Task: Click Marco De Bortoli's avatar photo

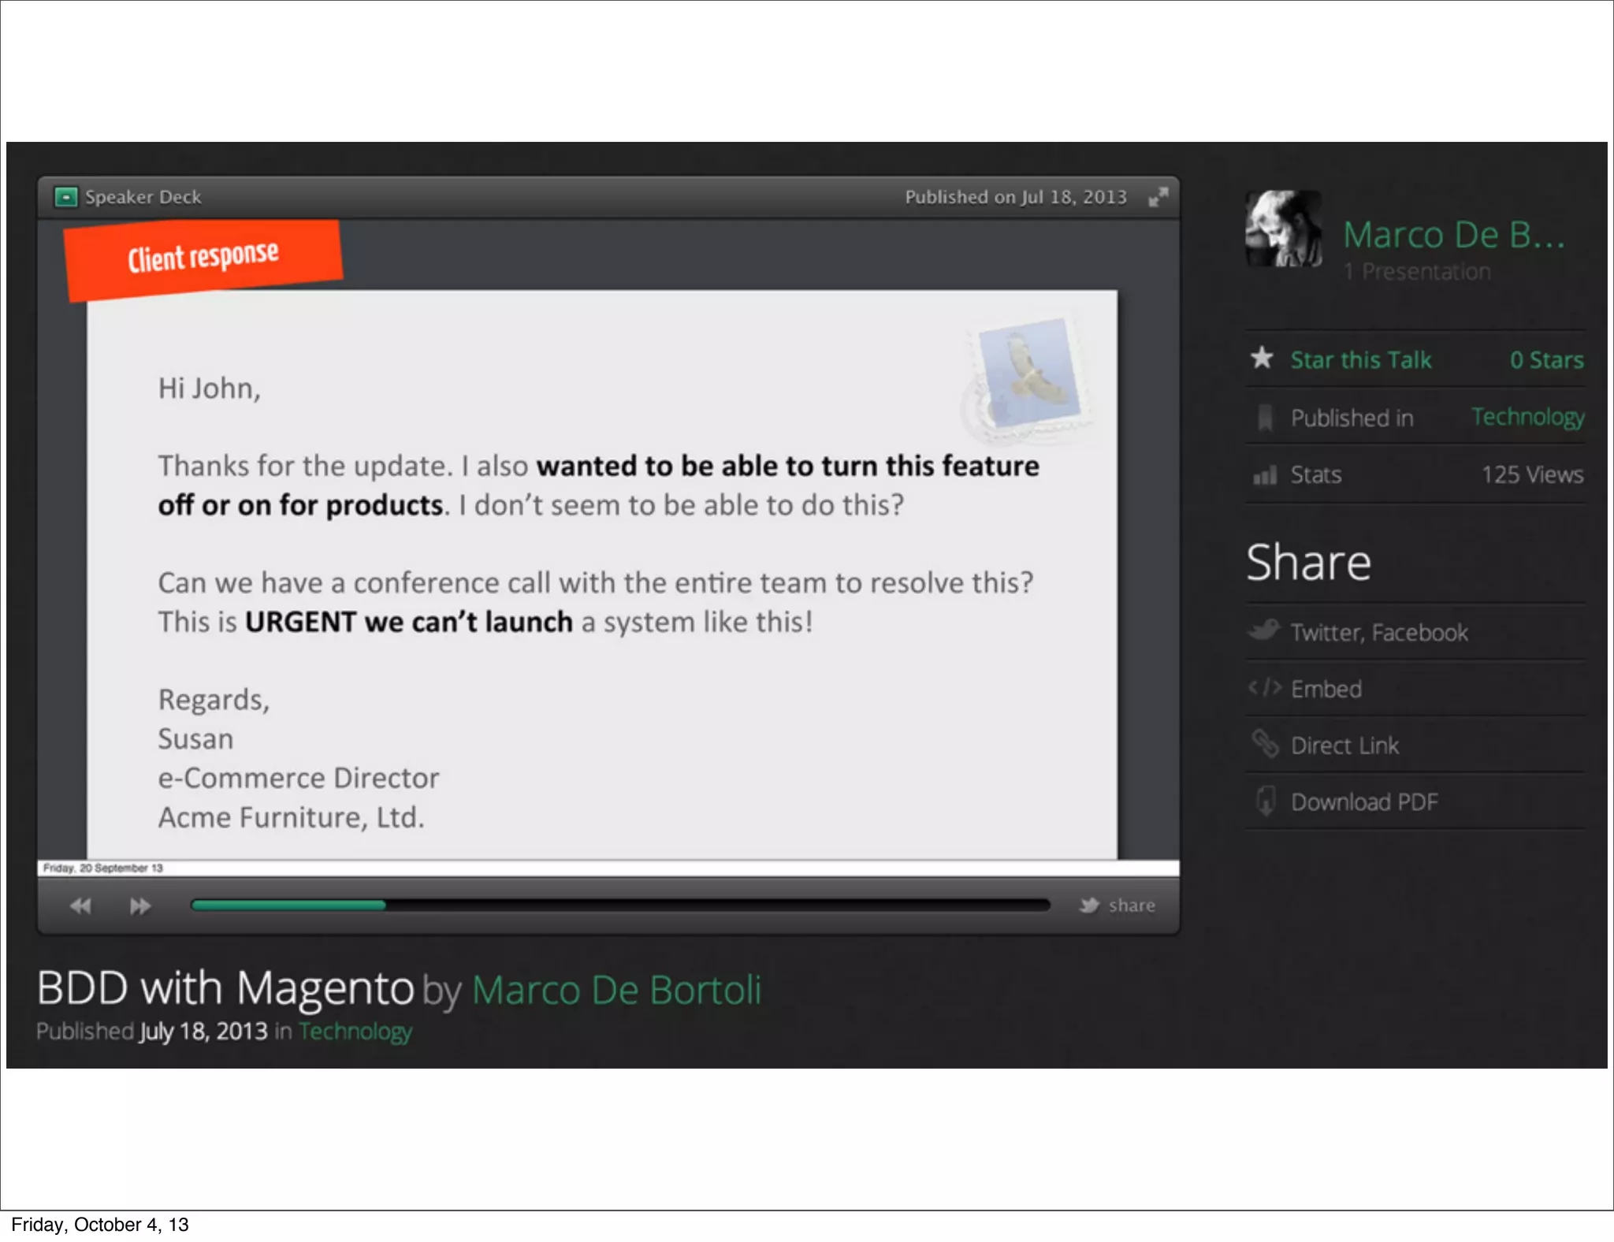Action: [1283, 229]
